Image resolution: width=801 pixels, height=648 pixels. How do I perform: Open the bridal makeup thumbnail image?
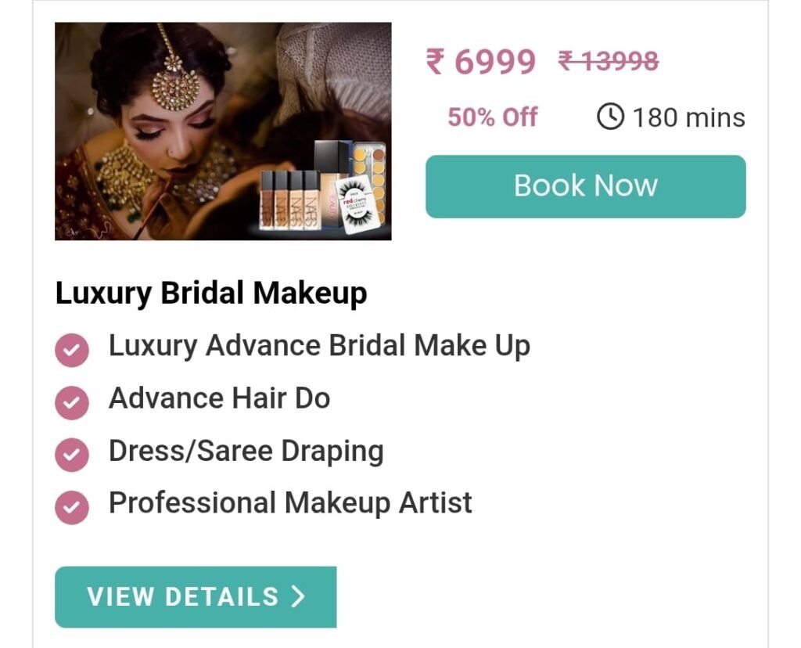coord(223,131)
